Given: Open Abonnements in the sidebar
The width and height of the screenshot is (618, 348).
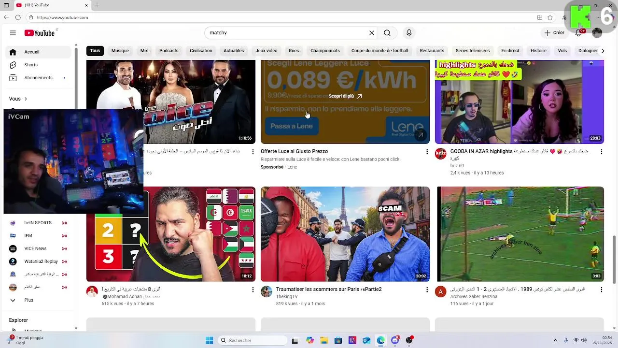Looking at the screenshot, I should coord(38,78).
